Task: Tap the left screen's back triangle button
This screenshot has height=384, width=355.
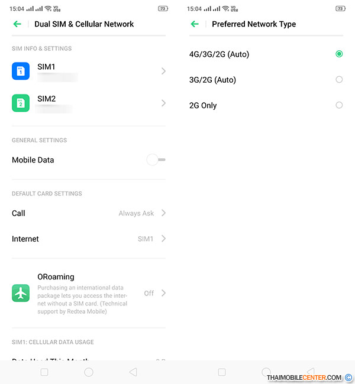Action: tap(133, 372)
